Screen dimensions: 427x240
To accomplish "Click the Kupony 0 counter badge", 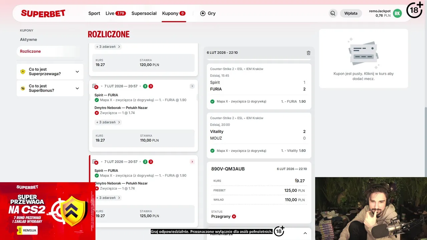I will pyautogui.click(x=182, y=13).
